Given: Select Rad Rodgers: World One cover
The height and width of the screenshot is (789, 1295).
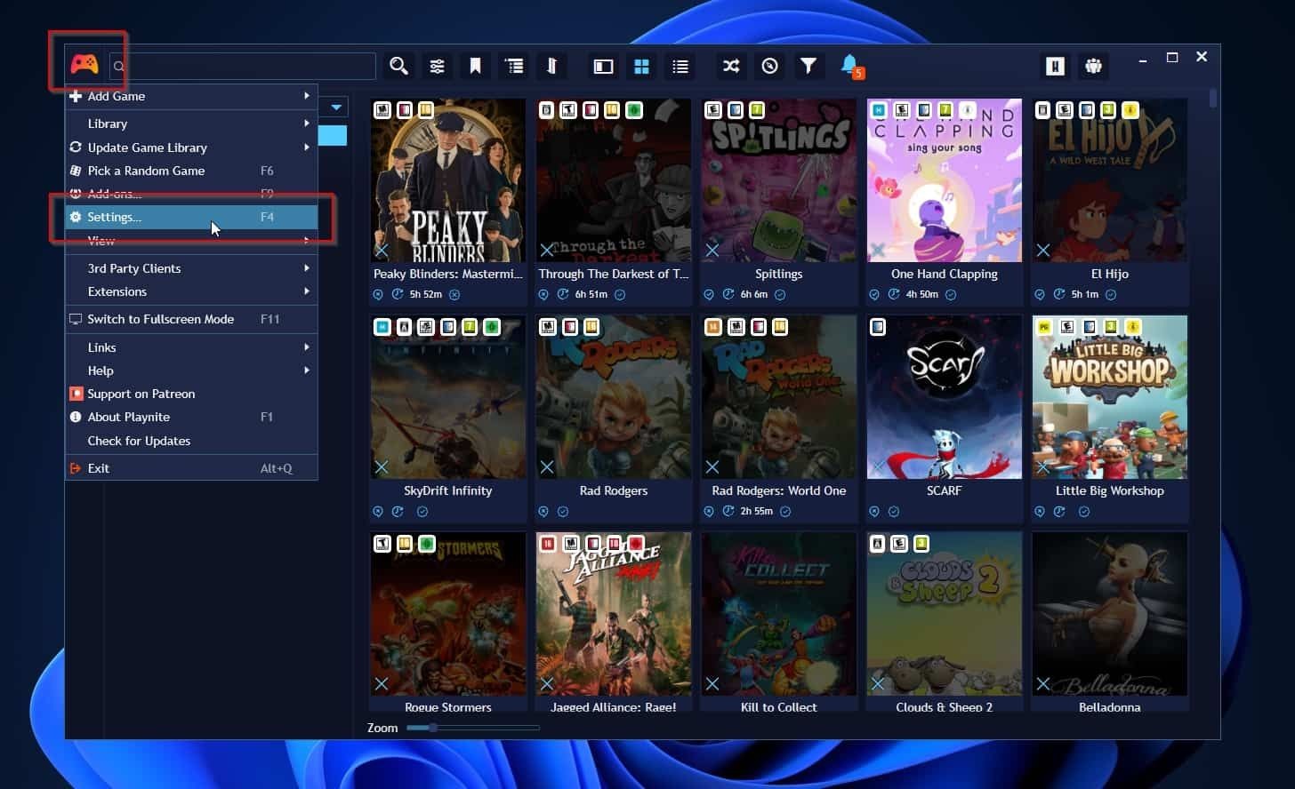Looking at the screenshot, I should point(779,397).
